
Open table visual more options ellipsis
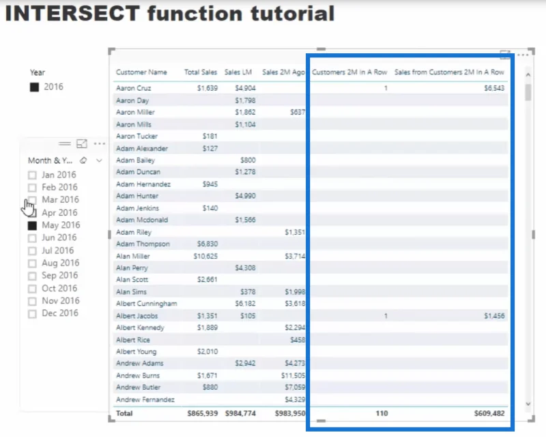[523, 55]
